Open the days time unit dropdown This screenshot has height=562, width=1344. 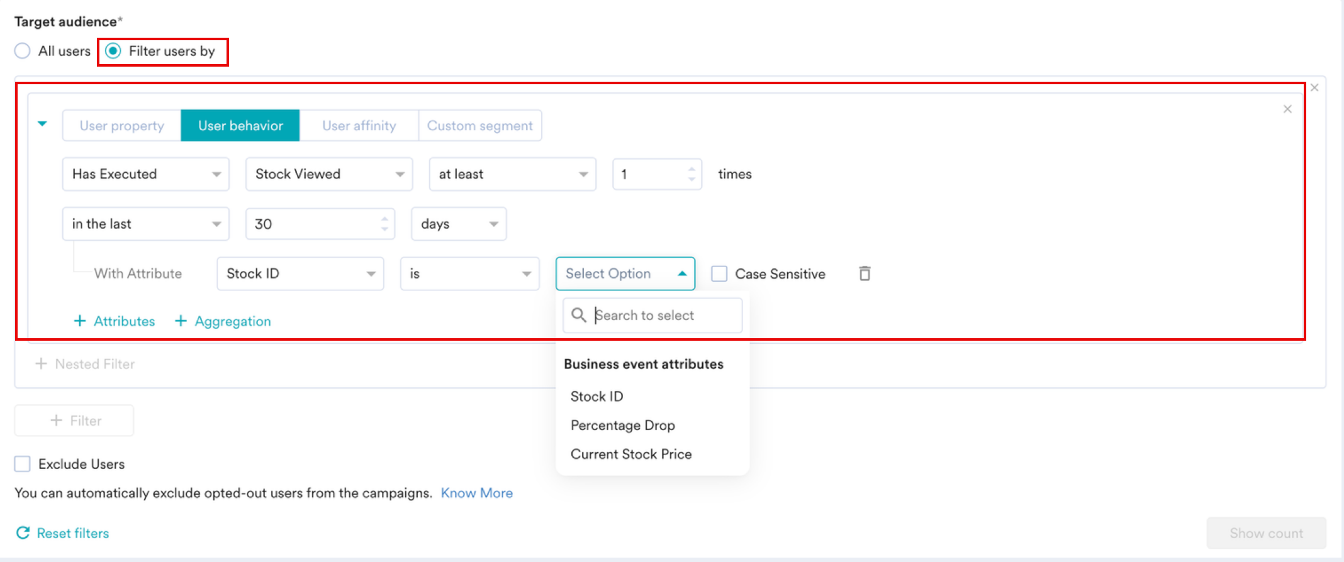tap(459, 224)
